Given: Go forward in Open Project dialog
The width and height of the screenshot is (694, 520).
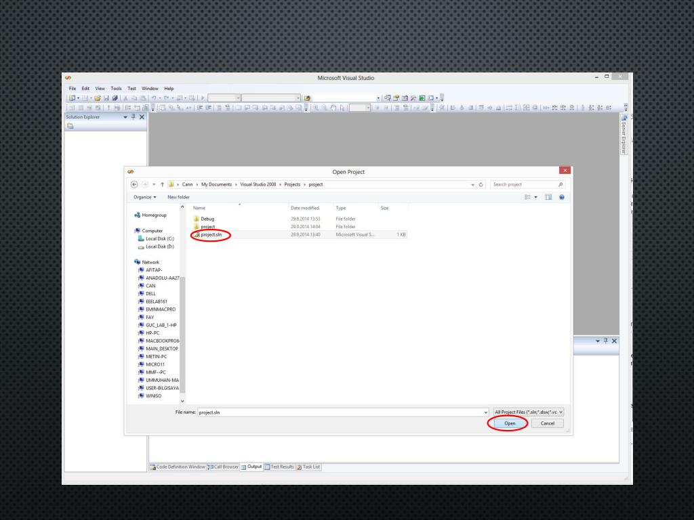Looking at the screenshot, I should [145, 184].
